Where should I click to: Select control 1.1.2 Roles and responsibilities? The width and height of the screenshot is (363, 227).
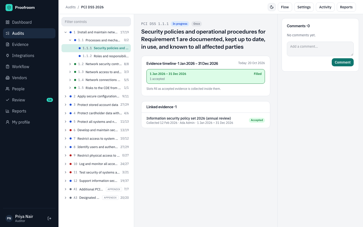[x=96, y=56]
